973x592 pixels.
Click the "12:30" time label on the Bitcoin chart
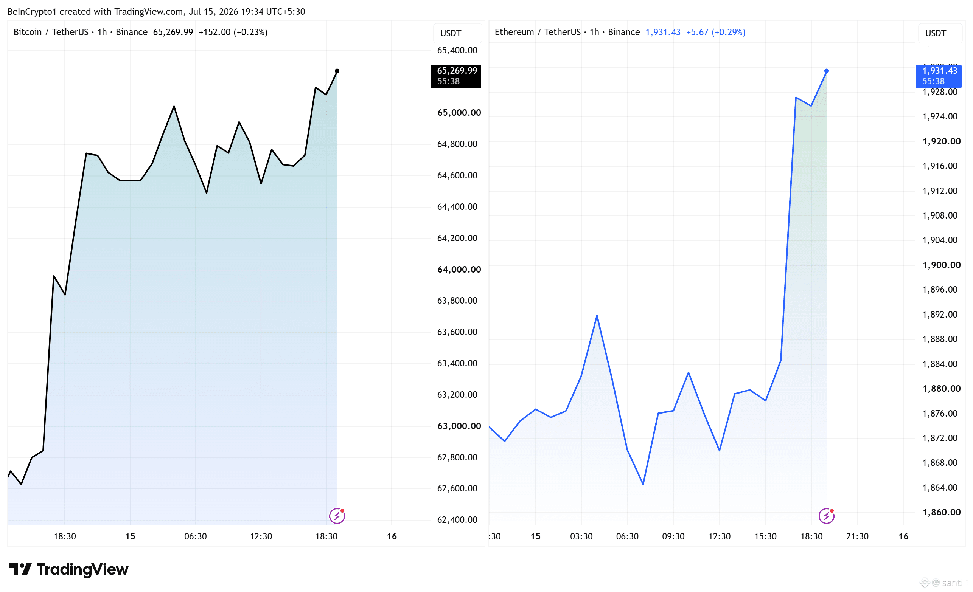[x=261, y=536]
